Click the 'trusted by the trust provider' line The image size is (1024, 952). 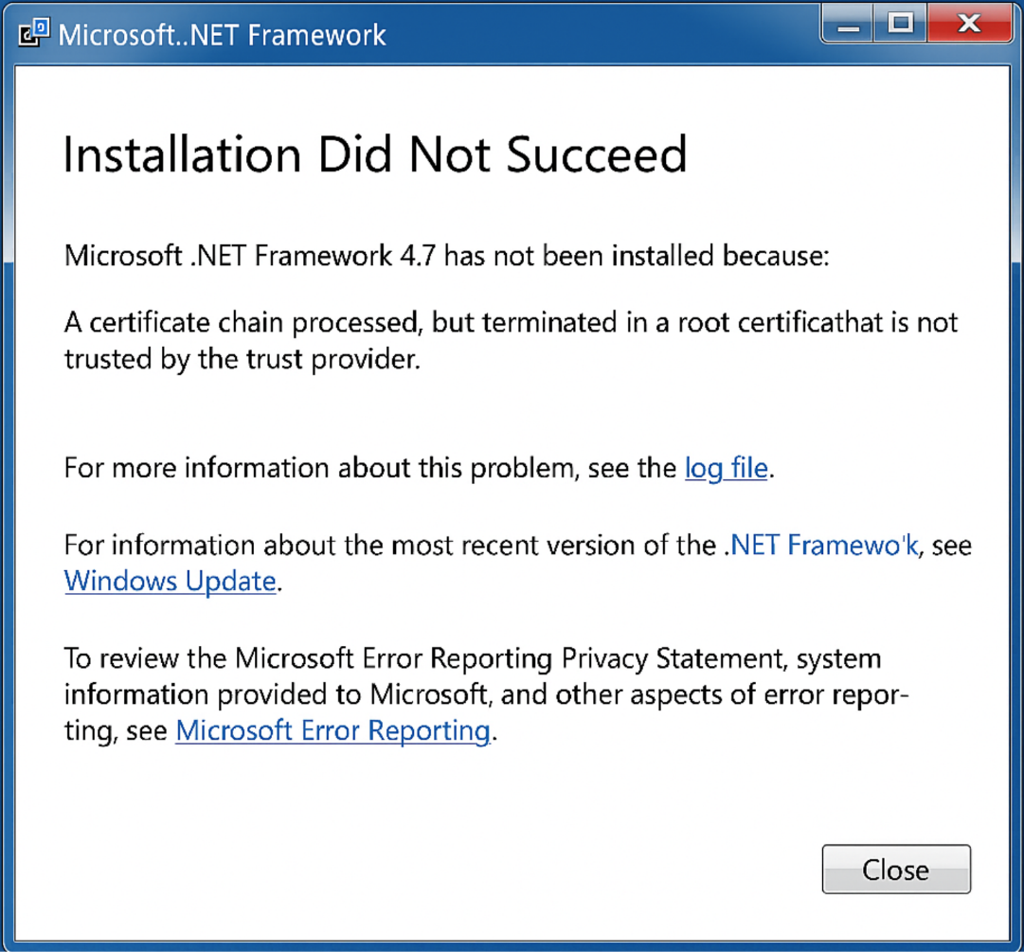[x=243, y=359]
